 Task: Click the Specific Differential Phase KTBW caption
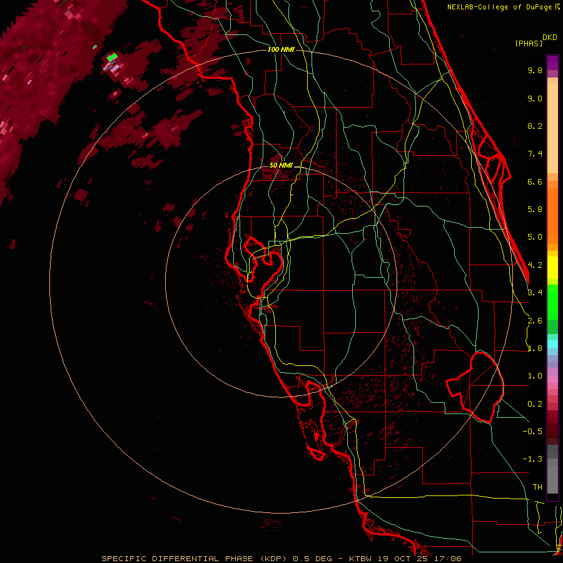[281, 559]
